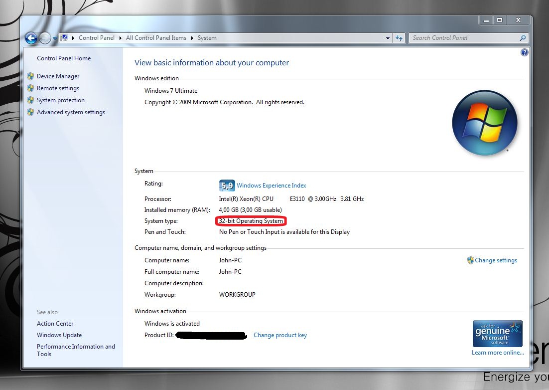Expand the arrow after the computer icon

pyautogui.click(x=73, y=38)
